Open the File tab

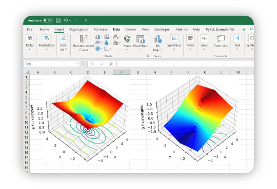(x=30, y=29)
